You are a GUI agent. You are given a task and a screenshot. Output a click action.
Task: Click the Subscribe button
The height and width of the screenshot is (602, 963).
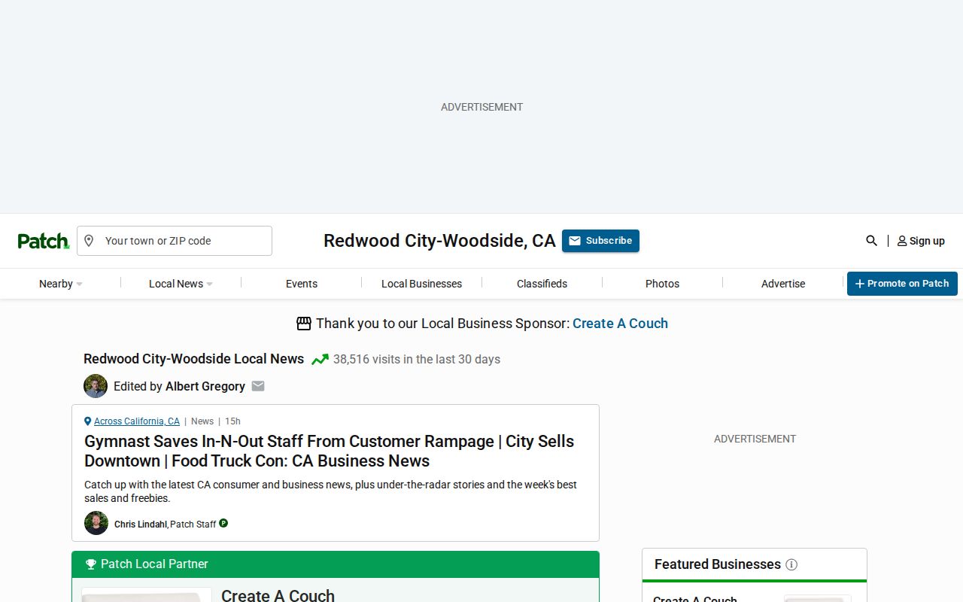600,241
